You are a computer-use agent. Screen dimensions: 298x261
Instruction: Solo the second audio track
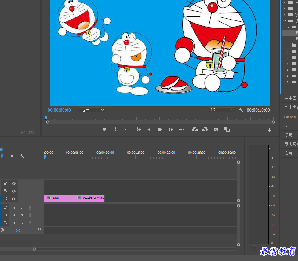point(22,215)
